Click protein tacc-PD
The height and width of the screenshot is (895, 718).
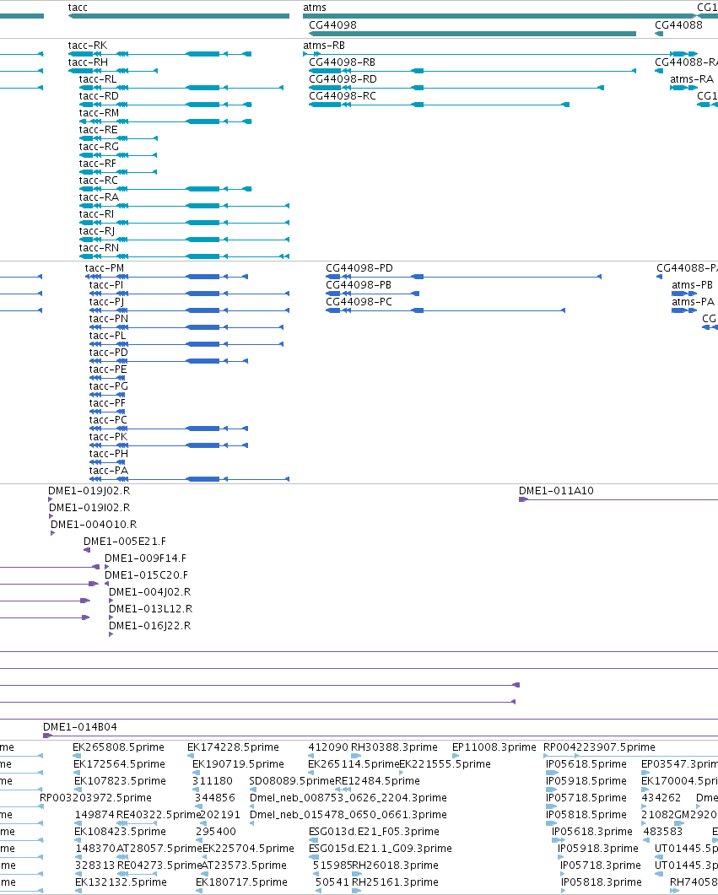tap(169, 361)
